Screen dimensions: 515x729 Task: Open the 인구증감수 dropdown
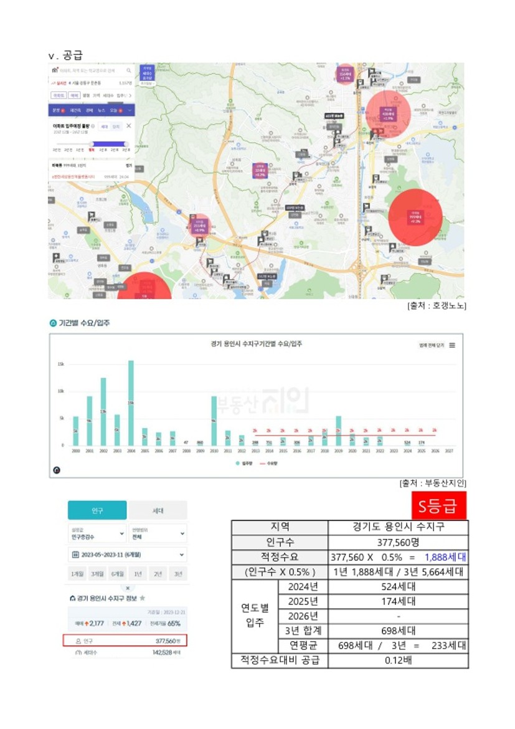pos(97,533)
